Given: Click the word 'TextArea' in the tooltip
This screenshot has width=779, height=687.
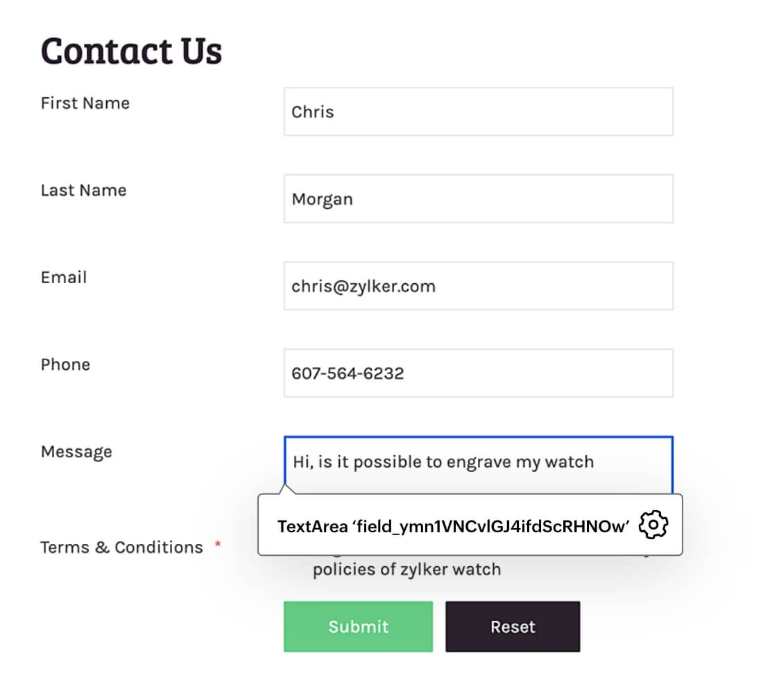Looking at the screenshot, I should tap(311, 526).
